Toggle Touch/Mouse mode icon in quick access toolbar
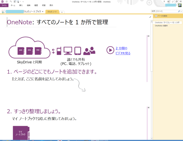Image resolution: width=183 pixels, height=141 pixels. pos(18,2)
